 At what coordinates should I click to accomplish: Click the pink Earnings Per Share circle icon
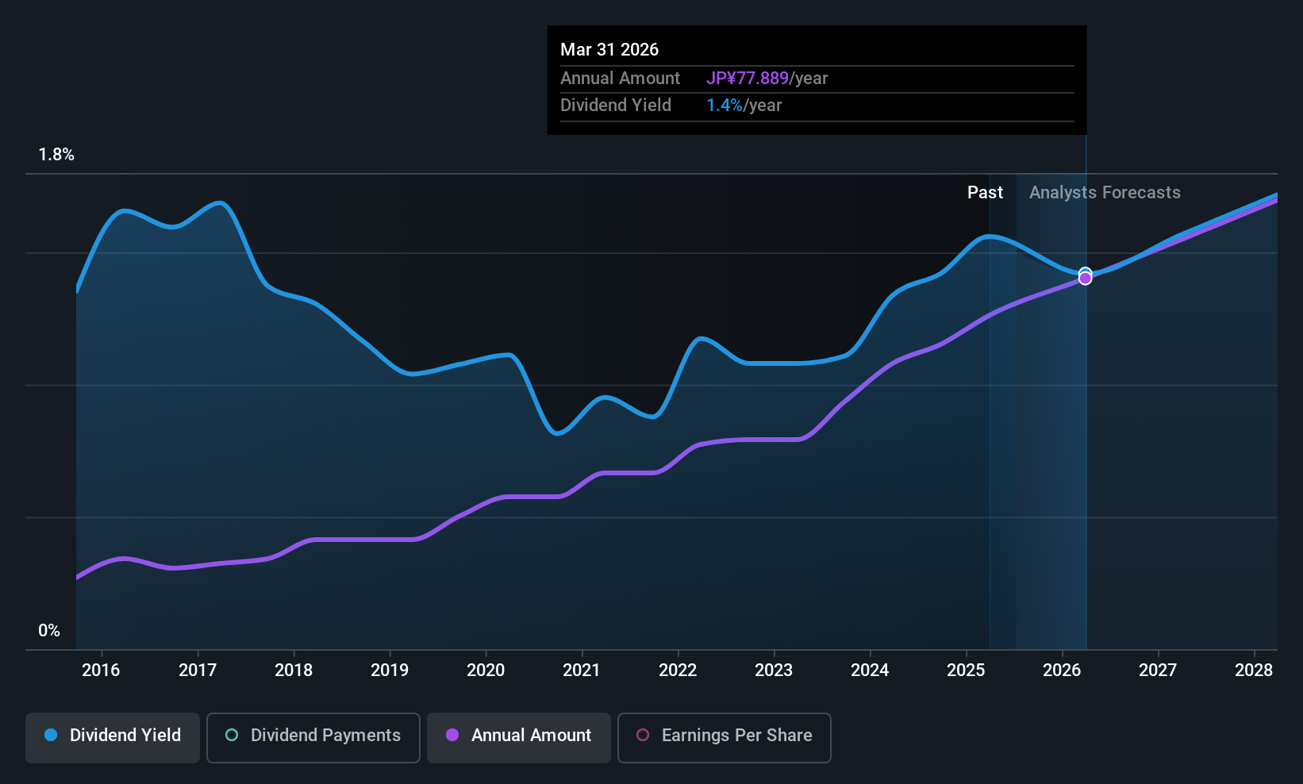point(643,735)
